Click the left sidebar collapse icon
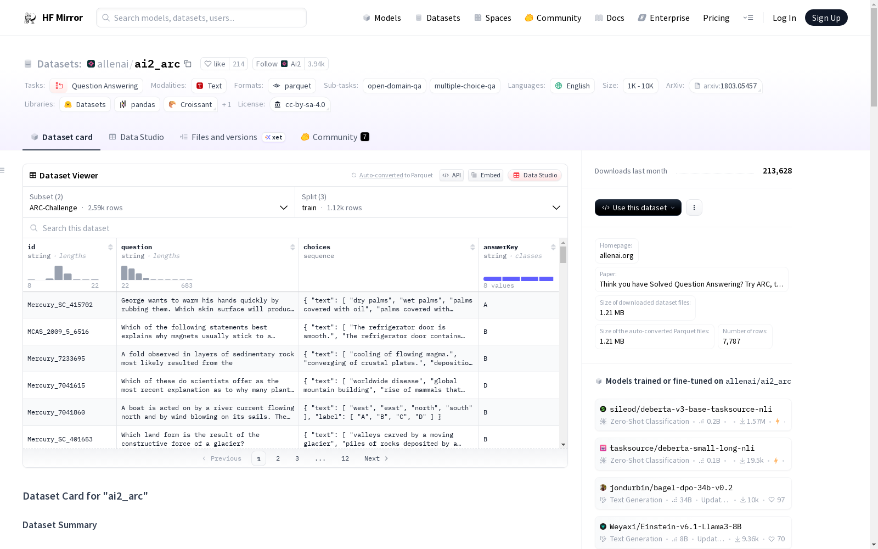The image size is (878, 549). click(x=3, y=170)
